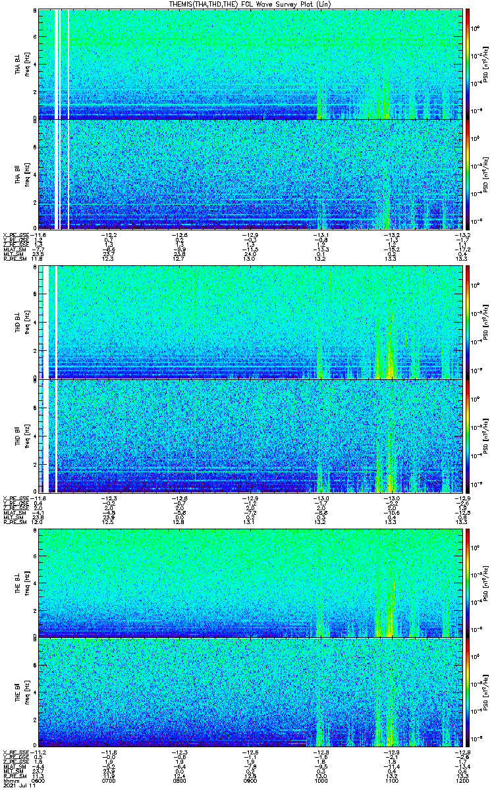
Task: Click the X_RE_GSE row label under THA panels
Action: [16, 235]
